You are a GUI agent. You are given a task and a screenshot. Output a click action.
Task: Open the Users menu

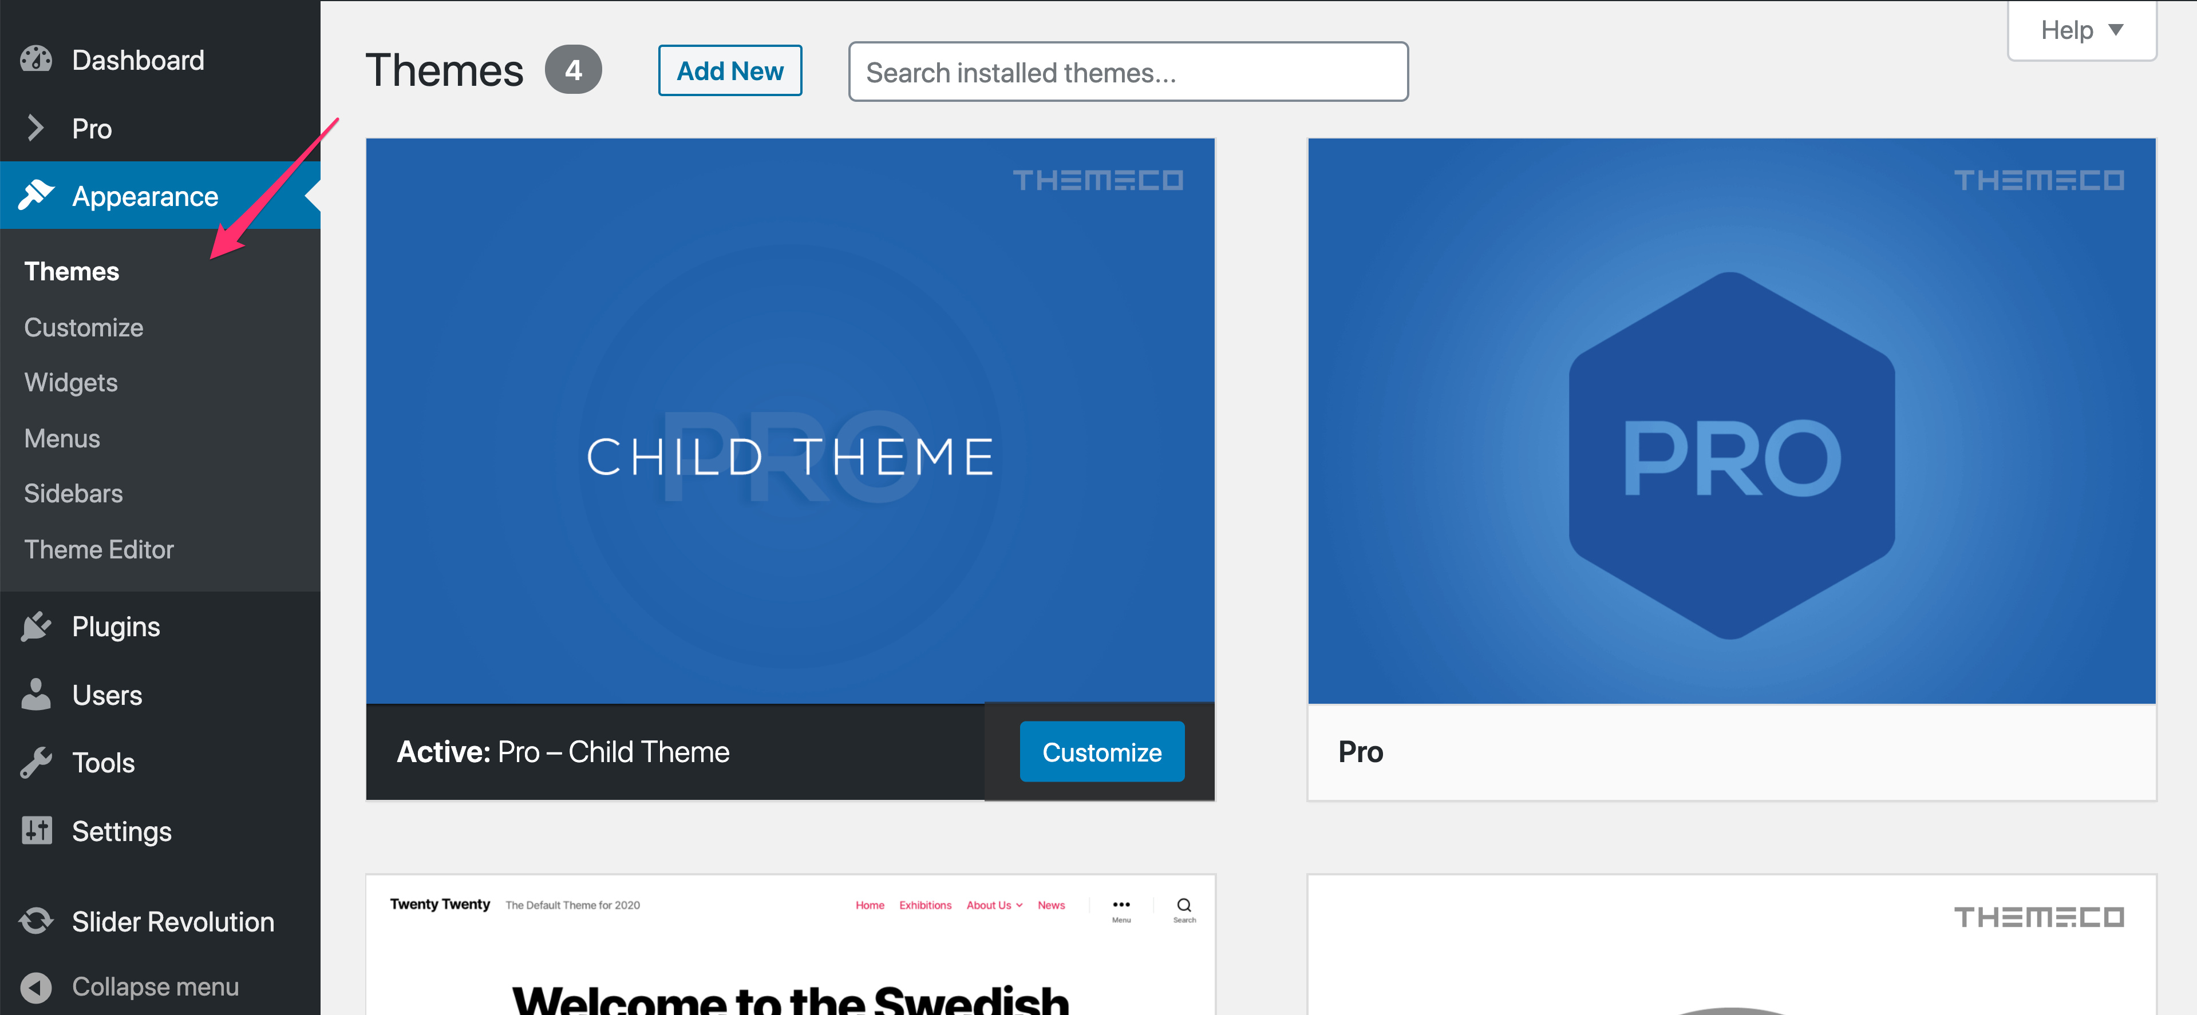pyautogui.click(x=160, y=695)
